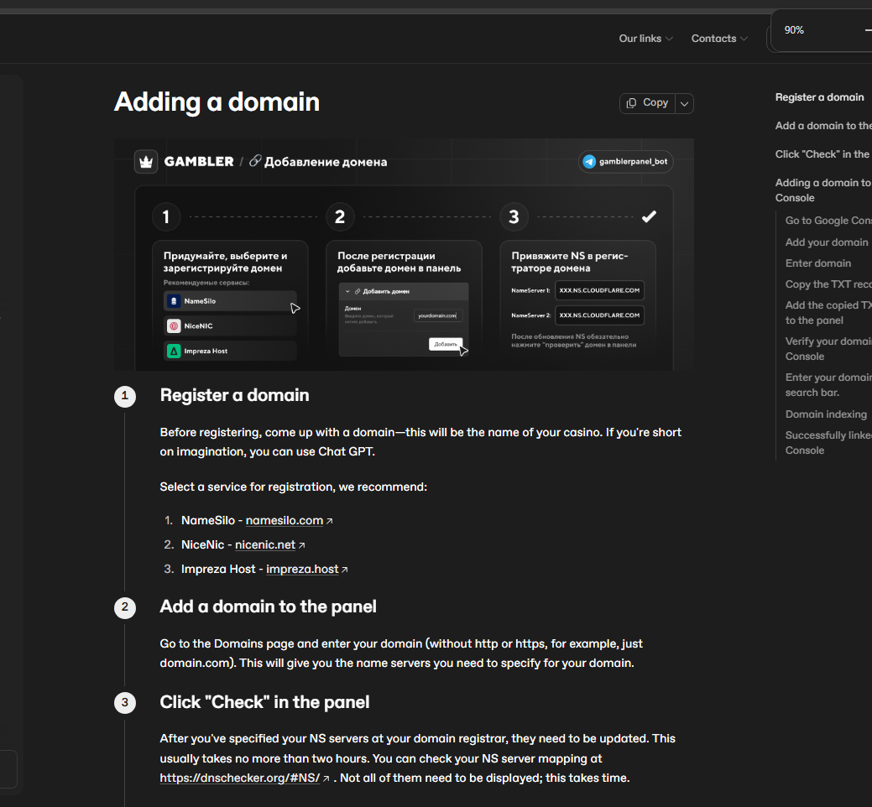Click the chain-link icon beside Добавление домена
This screenshot has height=807, width=872.
256,161
